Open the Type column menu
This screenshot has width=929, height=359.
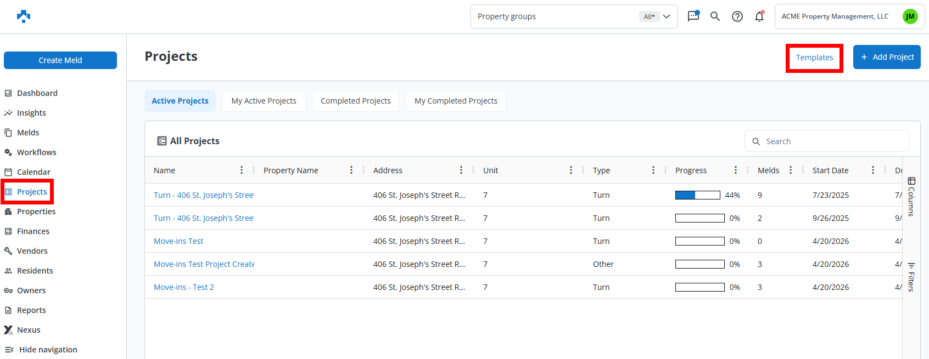coord(653,170)
